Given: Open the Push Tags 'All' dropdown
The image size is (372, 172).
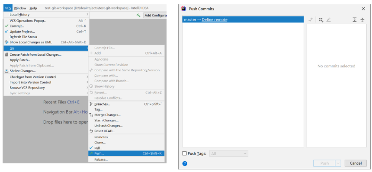Looking at the screenshot, I should pyautogui.click(x=229, y=153).
